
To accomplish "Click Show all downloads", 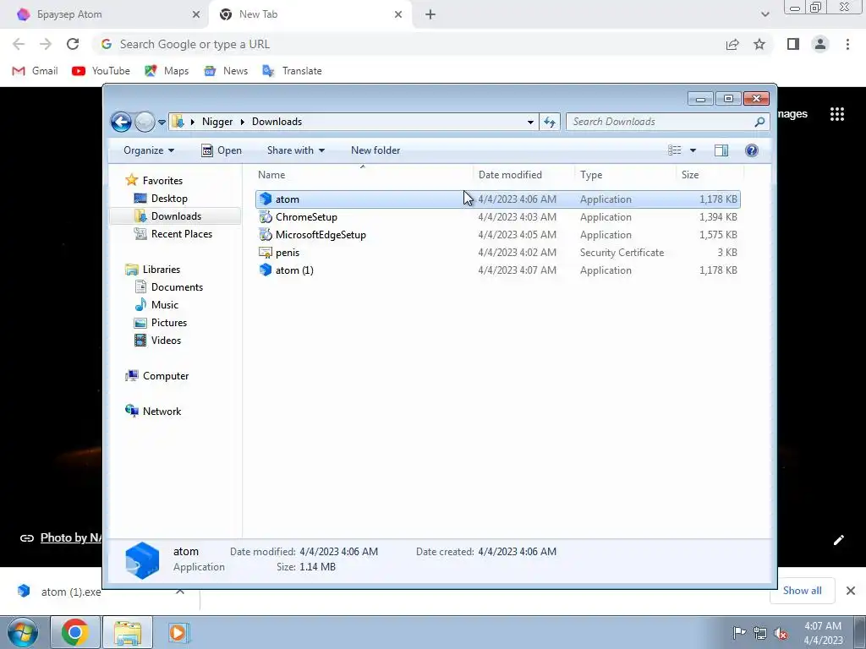I will [802, 591].
